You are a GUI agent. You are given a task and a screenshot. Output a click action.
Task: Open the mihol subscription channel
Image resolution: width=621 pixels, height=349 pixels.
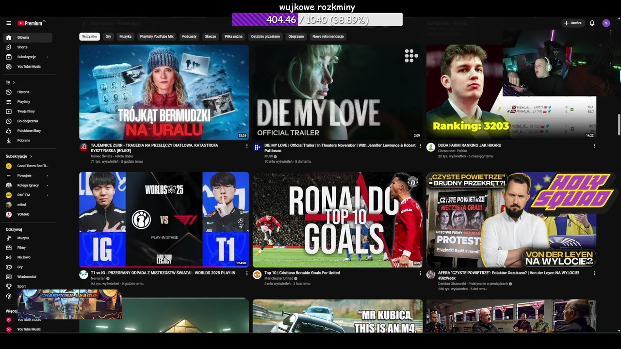(27, 205)
